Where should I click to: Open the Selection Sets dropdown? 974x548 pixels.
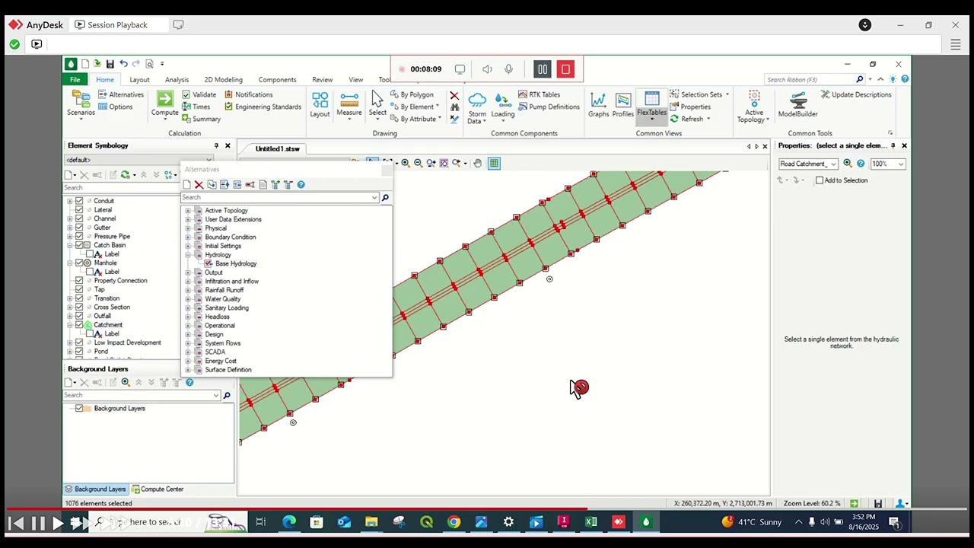(x=700, y=94)
